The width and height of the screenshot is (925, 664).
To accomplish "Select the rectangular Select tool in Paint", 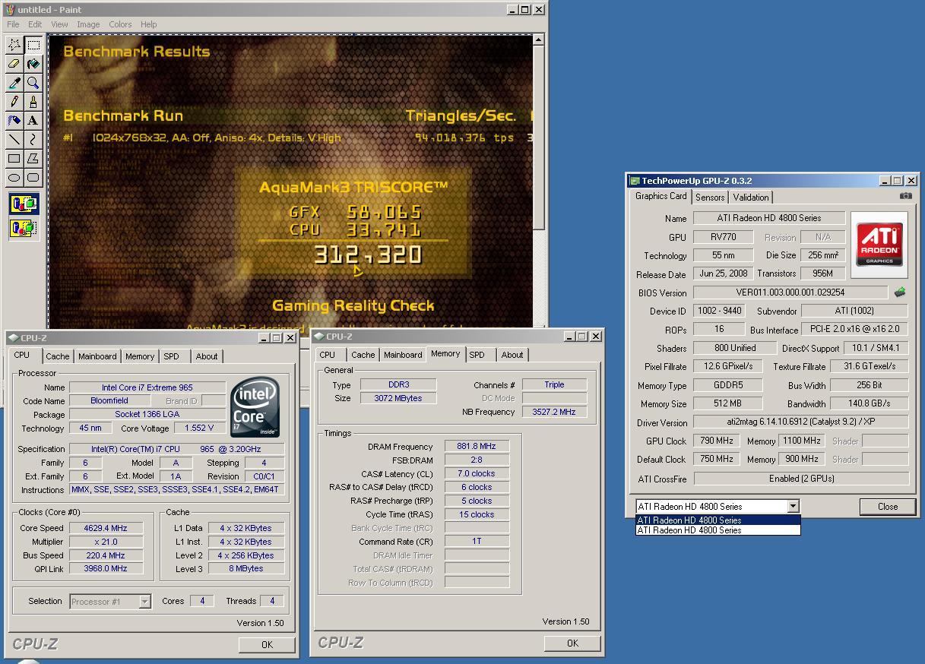I will coord(33,45).
